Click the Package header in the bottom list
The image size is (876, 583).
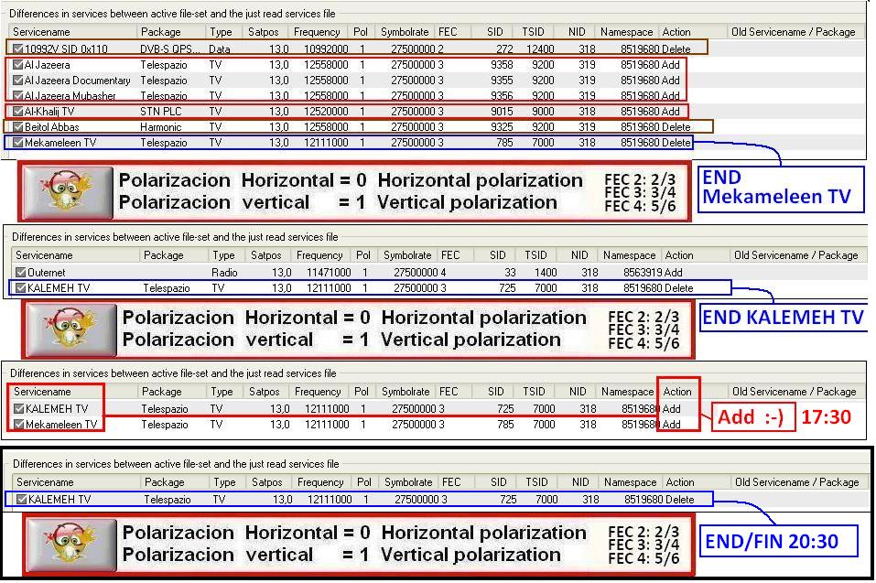point(165,482)
